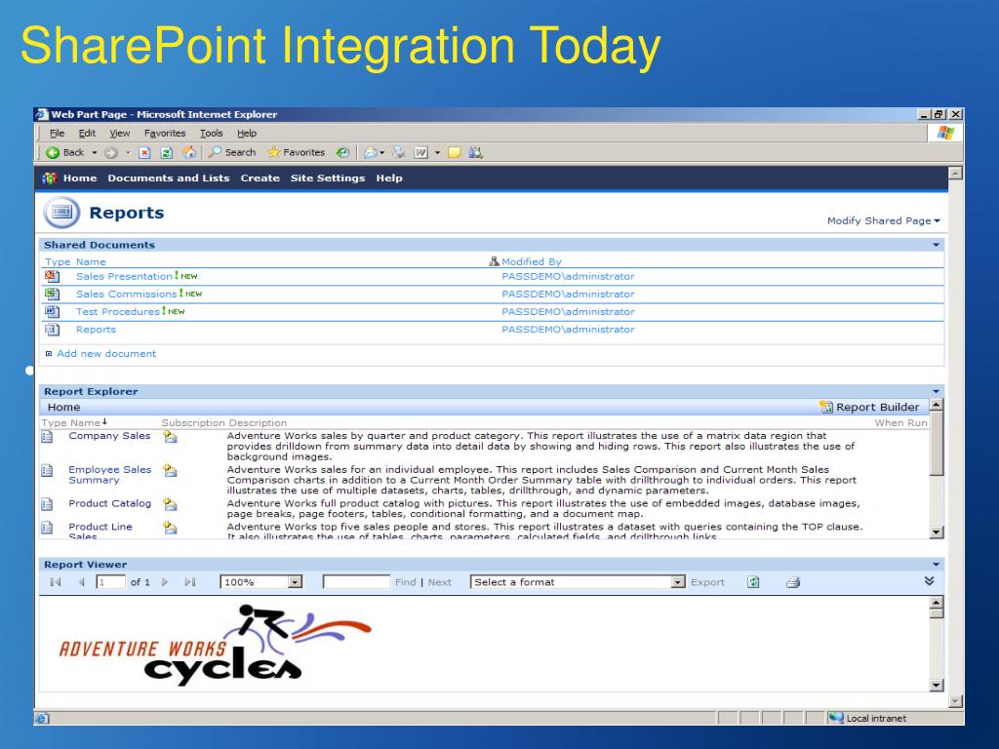Open the Edit with Word dropdown arrow
The image size is (999, 749).
coord(437,153)
